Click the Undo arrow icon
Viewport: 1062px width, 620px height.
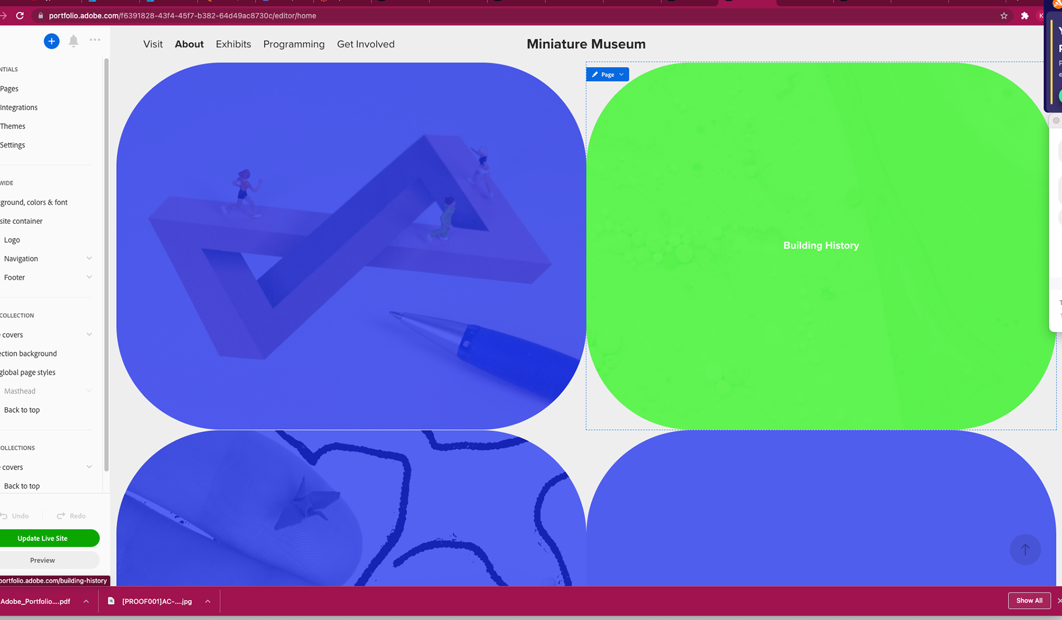[4, 516]
